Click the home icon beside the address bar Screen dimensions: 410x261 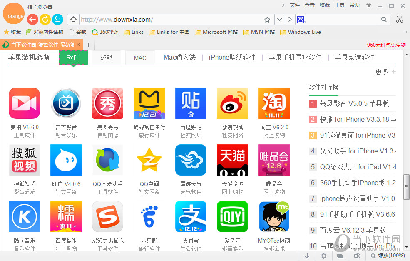pyautogui.click(x=73, y=19)
